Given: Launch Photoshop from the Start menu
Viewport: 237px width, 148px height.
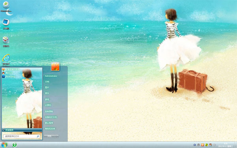Looking at the screenshot, I should click(x=9, y=77).
